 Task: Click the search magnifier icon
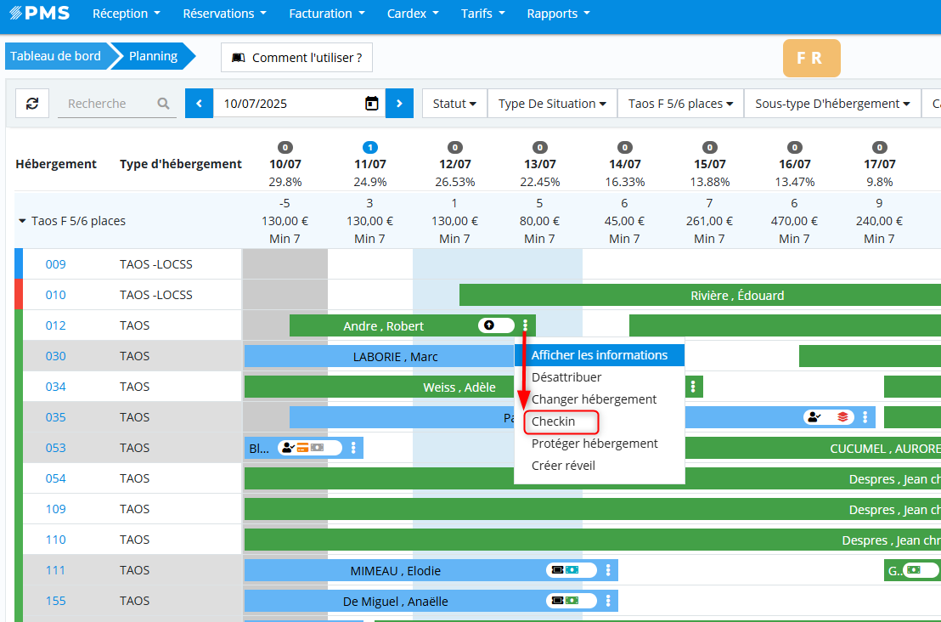pyautogui.click(x=163, y=104)
